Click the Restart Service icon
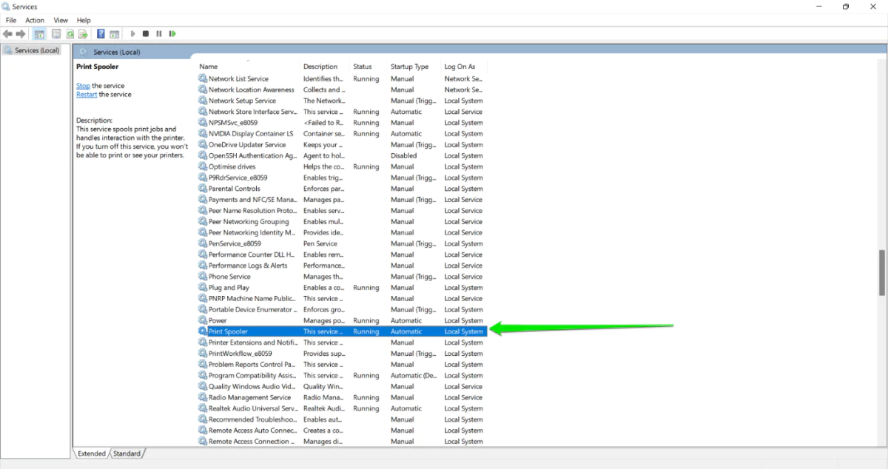888x469 pixels. point(171,33)
